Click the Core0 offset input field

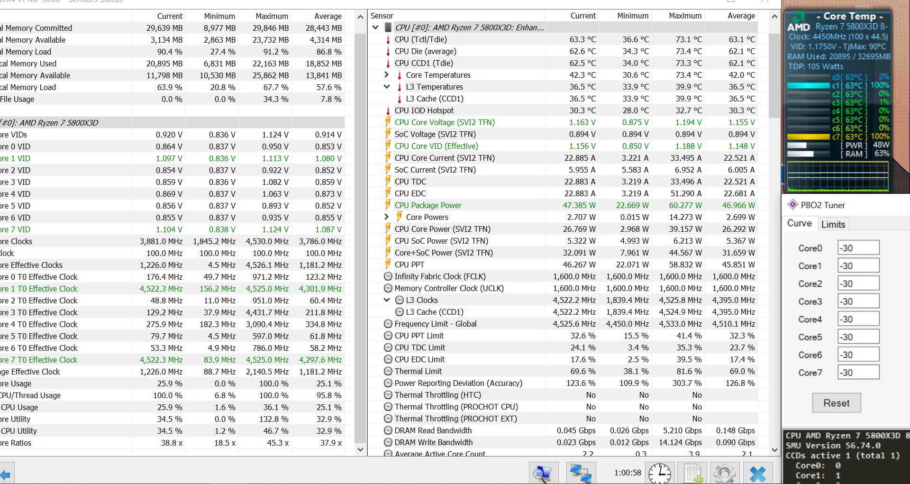pyautogui.click(x=858, y=248)
